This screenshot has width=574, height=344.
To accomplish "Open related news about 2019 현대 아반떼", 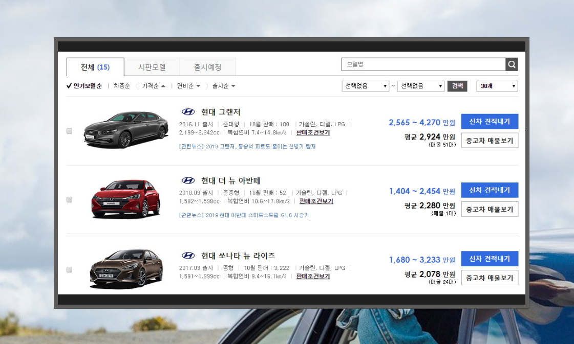I will (244, 215).
